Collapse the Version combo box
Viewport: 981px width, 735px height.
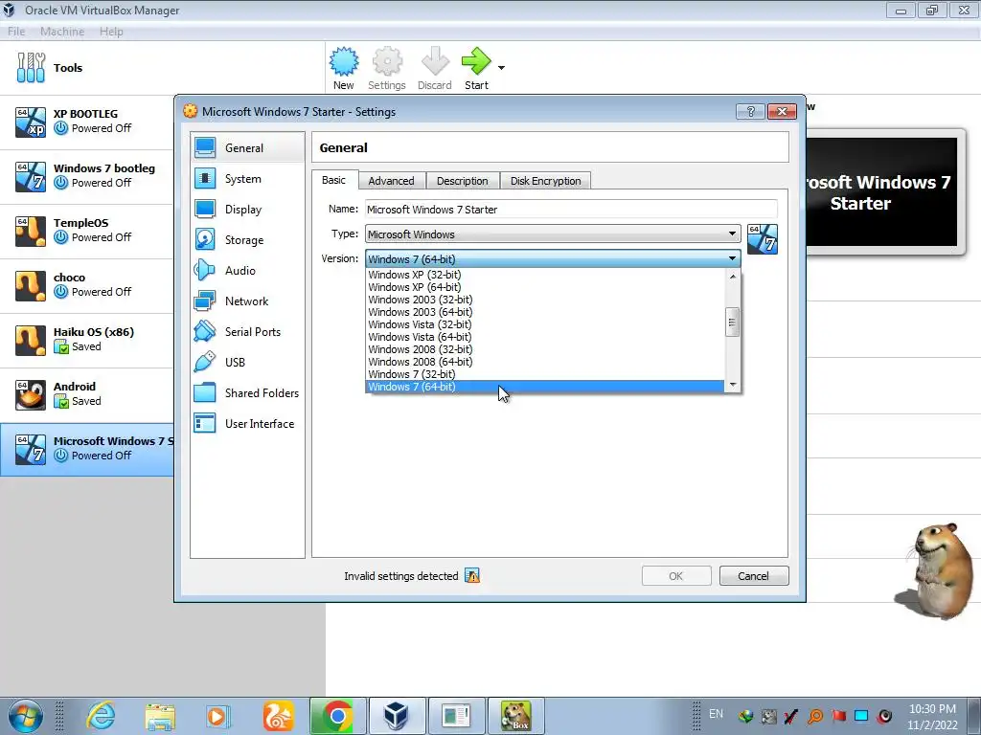click(x=553, y=258)
